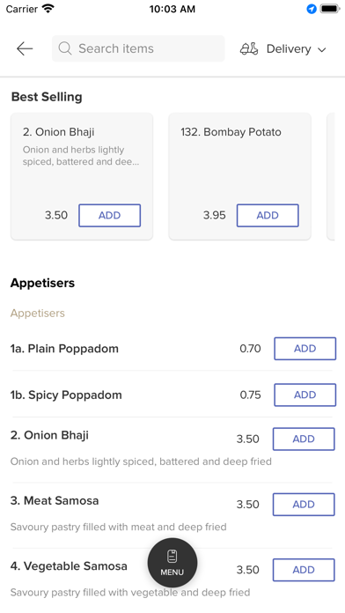The image size is (345, 613).
Task: Tap the location services status icon
Action: tap(312, 9)
